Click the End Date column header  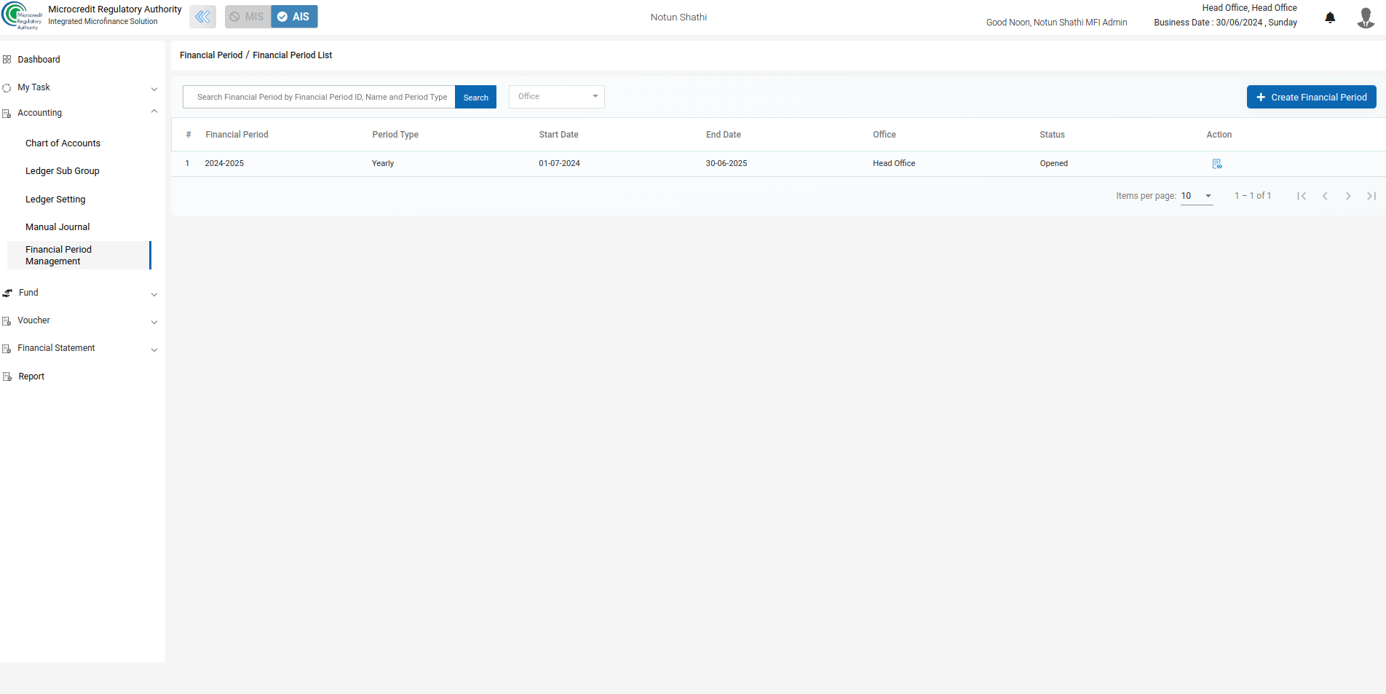pyautogui.click(x=723, y=135)
